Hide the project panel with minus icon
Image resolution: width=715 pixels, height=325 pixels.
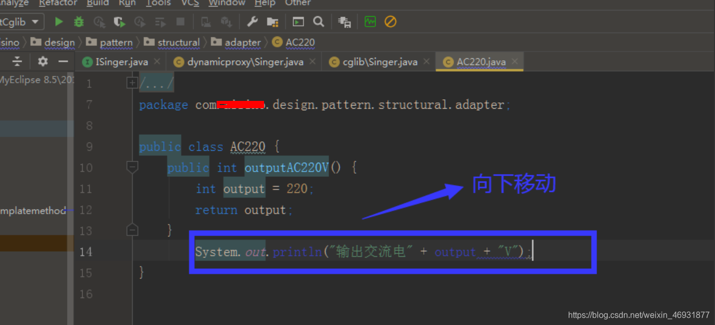point(63,61)
